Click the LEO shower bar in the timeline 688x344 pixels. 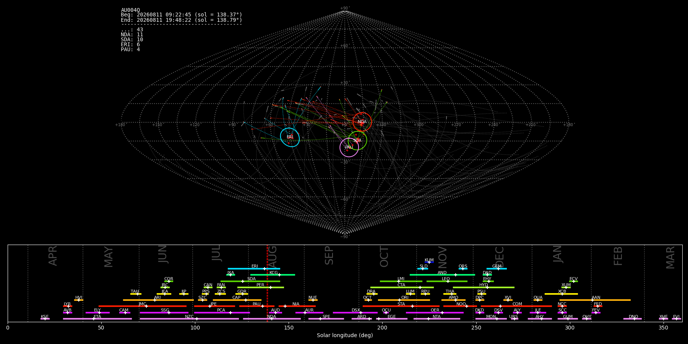tap(447, 281)
